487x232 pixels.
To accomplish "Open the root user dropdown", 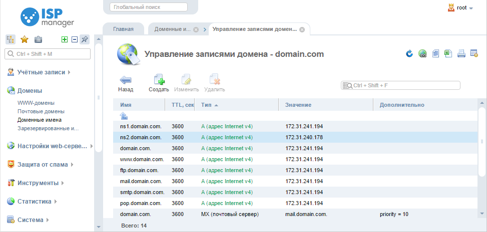I will coord(460,8).
